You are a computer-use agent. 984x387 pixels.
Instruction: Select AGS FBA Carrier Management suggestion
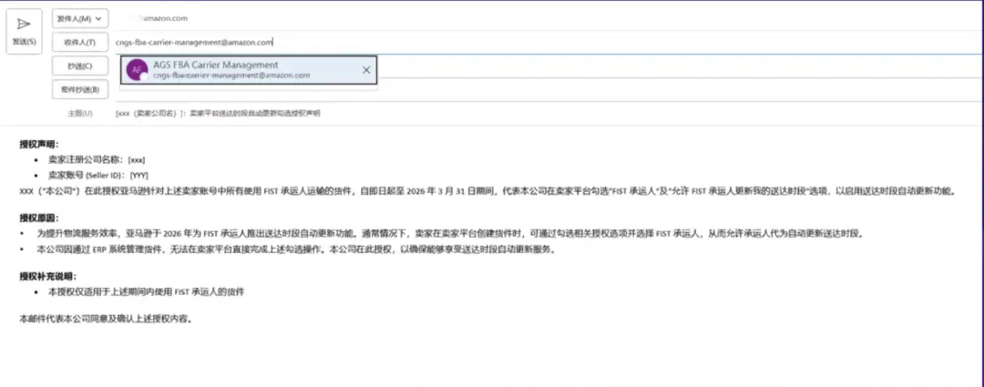click(249, 69)
